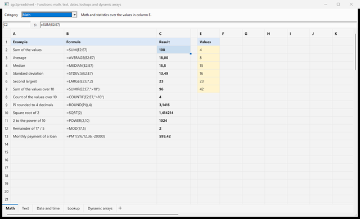Click the 'Result' header cell
360x219 pixels.
[174, 42]
